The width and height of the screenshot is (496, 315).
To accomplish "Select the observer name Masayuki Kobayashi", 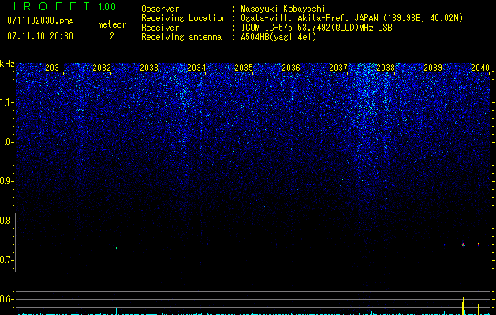I will pyautogui.click(x=283, y=9).
